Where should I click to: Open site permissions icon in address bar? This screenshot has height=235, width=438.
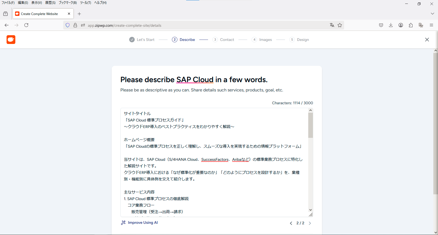click(83, 25)
